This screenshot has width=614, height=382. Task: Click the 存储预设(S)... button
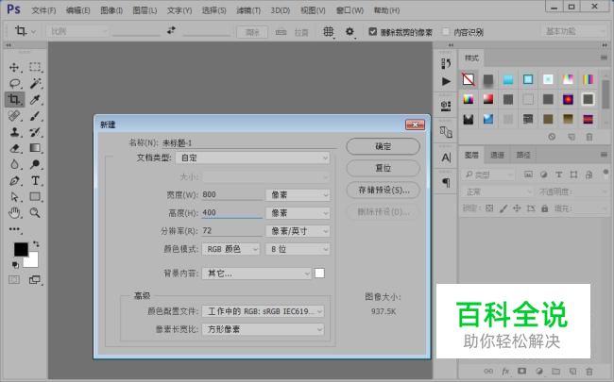pos(383,190)
